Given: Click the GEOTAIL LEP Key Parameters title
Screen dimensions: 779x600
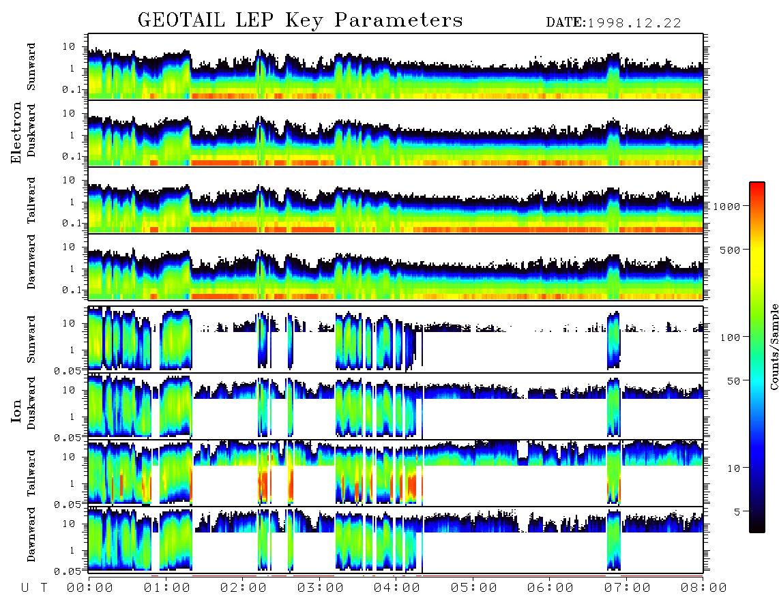Looking at the screenshot, I should click(x=300, y=20).
